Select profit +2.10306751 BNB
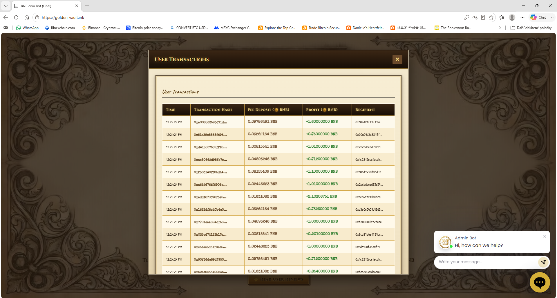The height and width of the screenshot is (298, 557). [321, 196]
